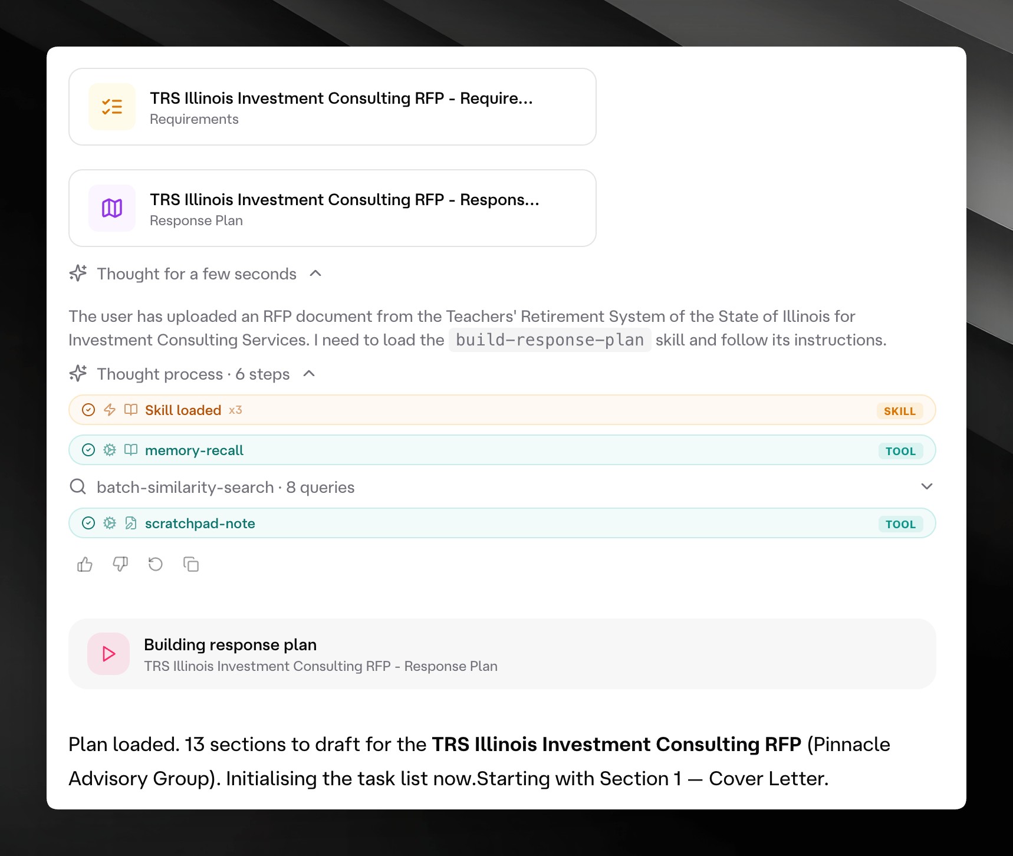
Task: Click the check circle in scratchpad-note row
Action: click(88, 523)
